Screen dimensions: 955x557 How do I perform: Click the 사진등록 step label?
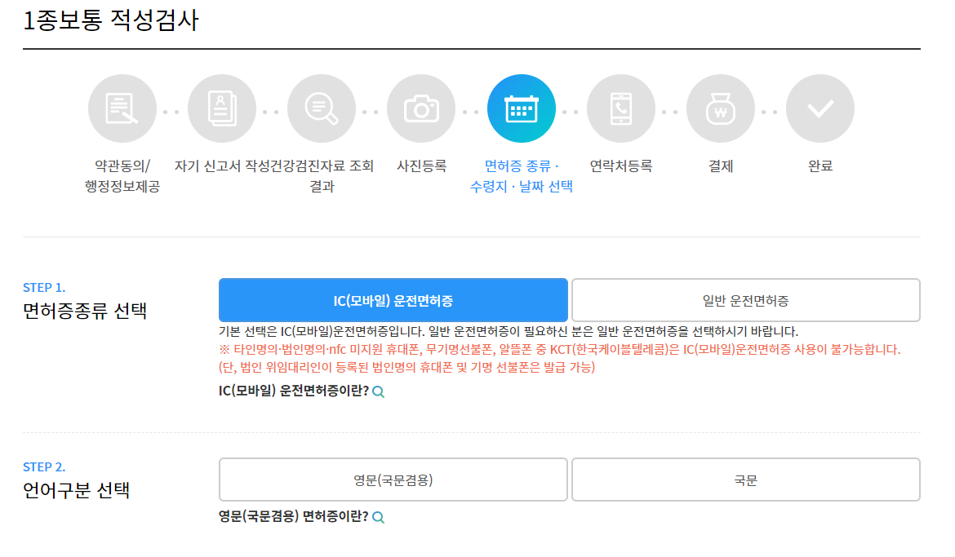tap(421, 166)
